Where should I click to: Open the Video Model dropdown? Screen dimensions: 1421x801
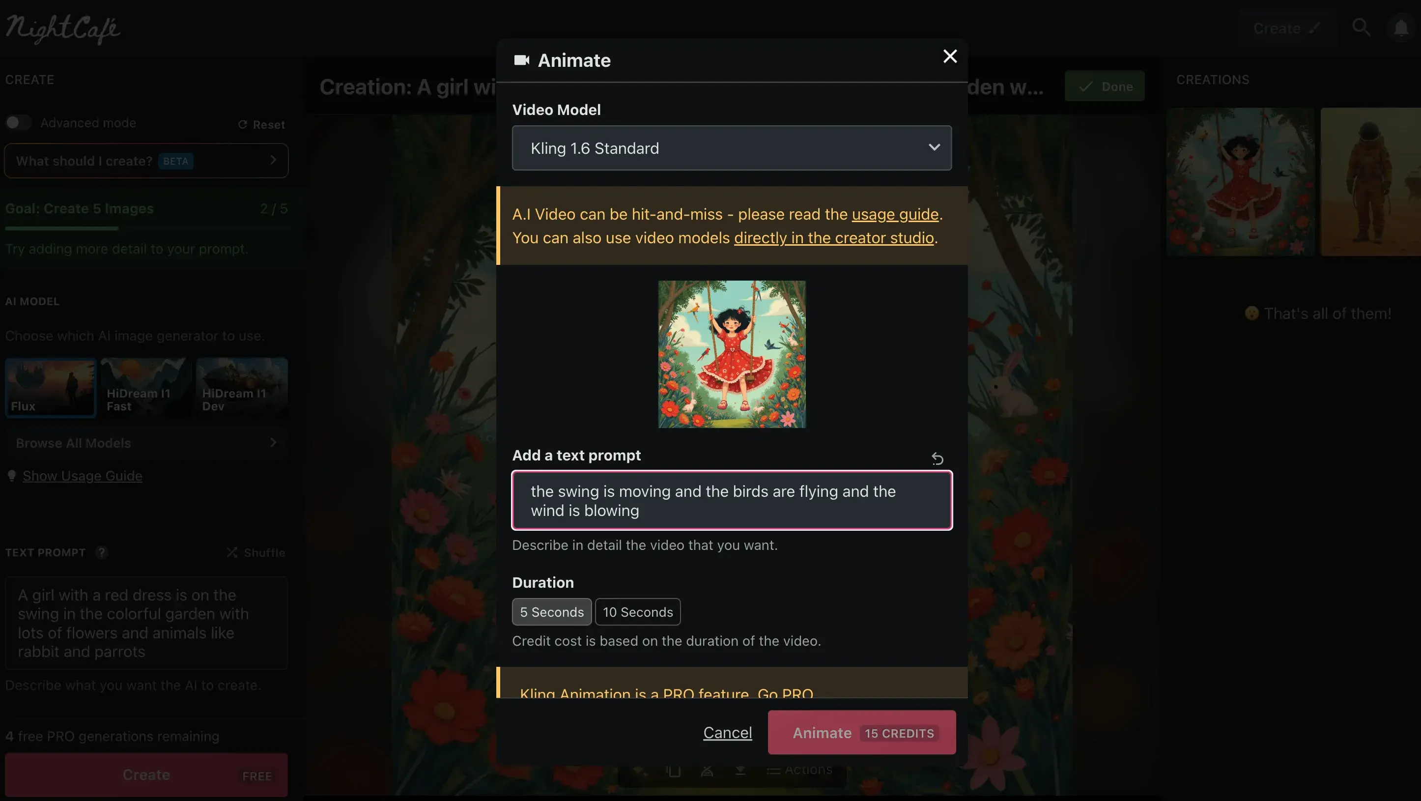[x=732, y=148]
